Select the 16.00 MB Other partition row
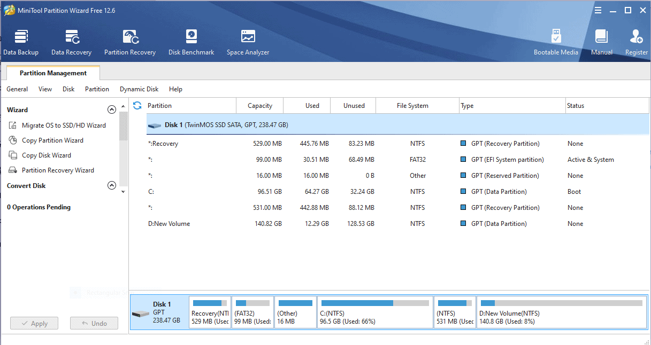 tap(397, 176)
